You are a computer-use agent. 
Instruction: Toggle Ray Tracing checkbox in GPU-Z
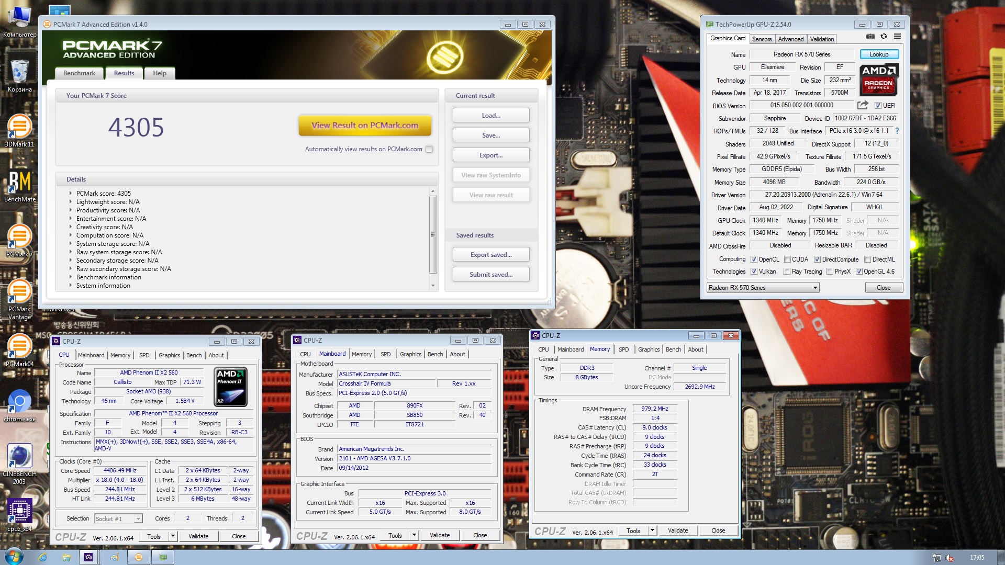click(x=787, y=271)
